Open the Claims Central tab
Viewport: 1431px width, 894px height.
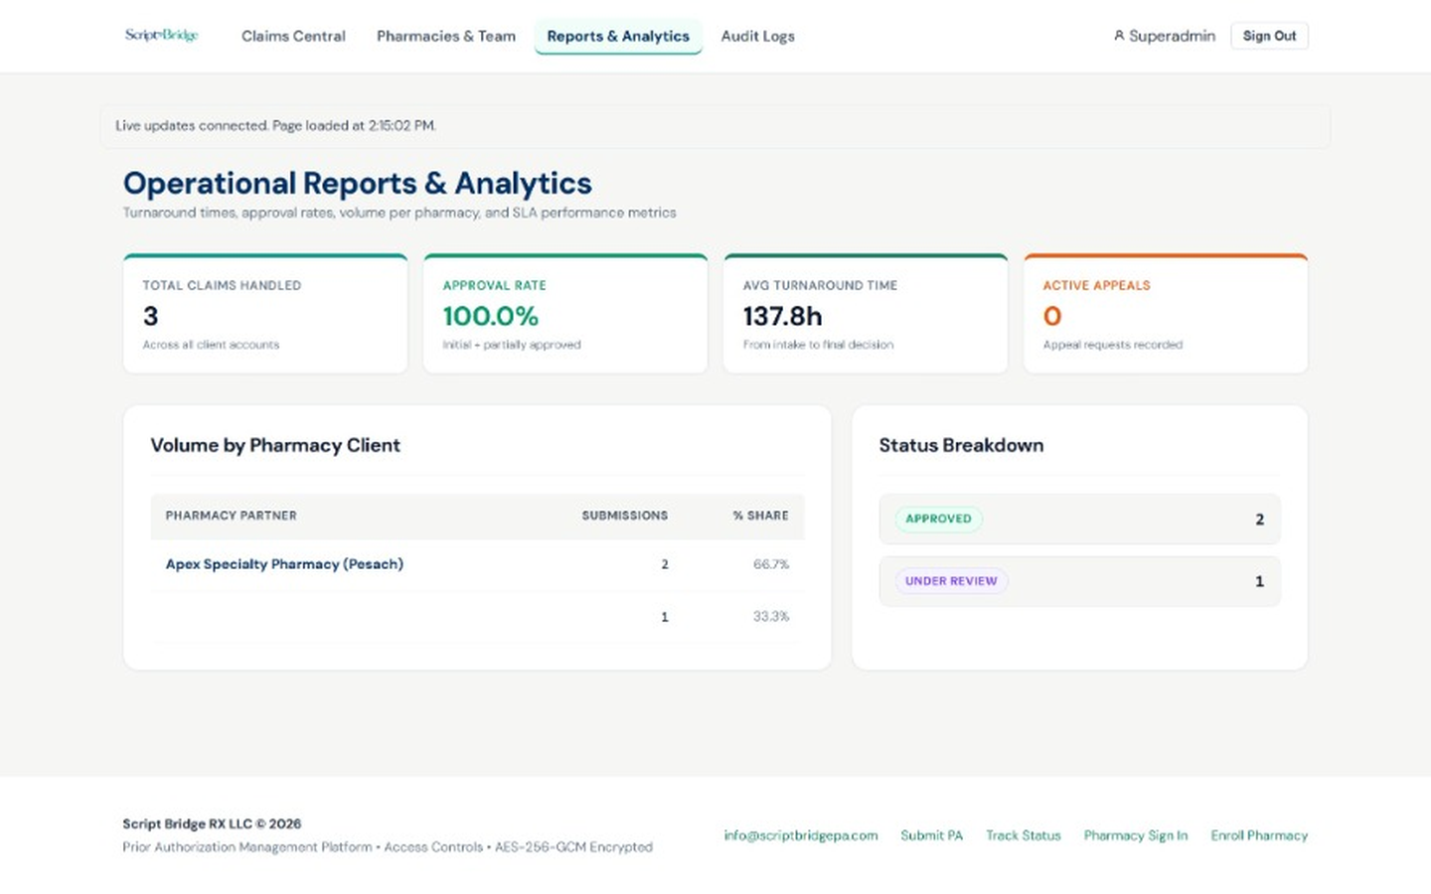(x=293, y=36)
